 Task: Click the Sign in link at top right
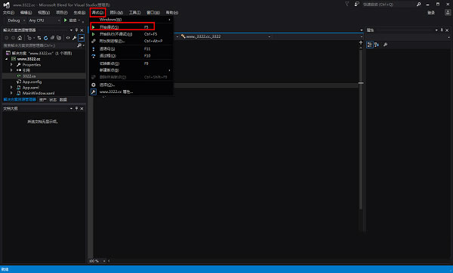[431, 12]
